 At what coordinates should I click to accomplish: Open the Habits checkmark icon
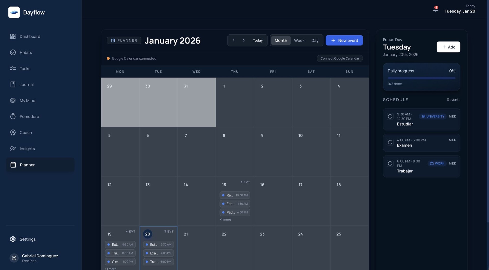click(x=13, y=52)
